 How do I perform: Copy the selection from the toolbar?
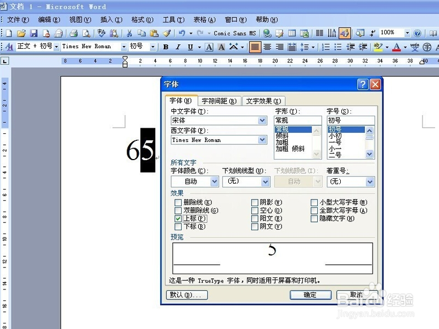point(142,33)
